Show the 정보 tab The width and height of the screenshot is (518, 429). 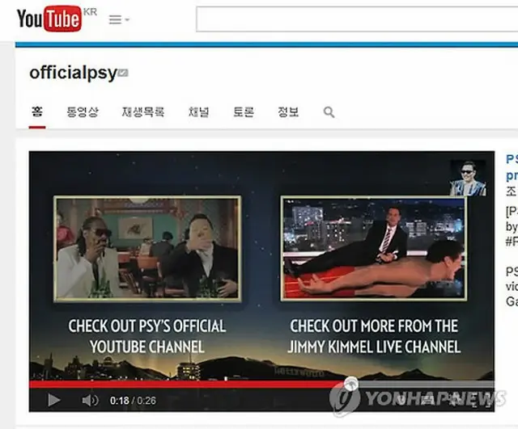pyautogui.click(x=288, y=111)
